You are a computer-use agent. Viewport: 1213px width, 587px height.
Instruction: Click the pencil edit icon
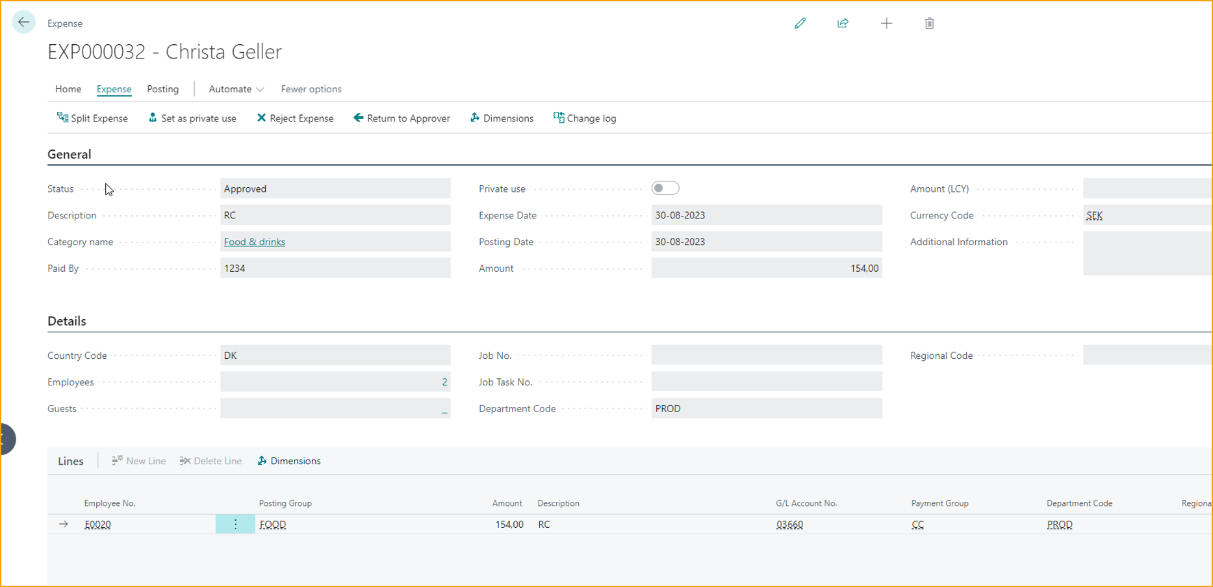800,23
